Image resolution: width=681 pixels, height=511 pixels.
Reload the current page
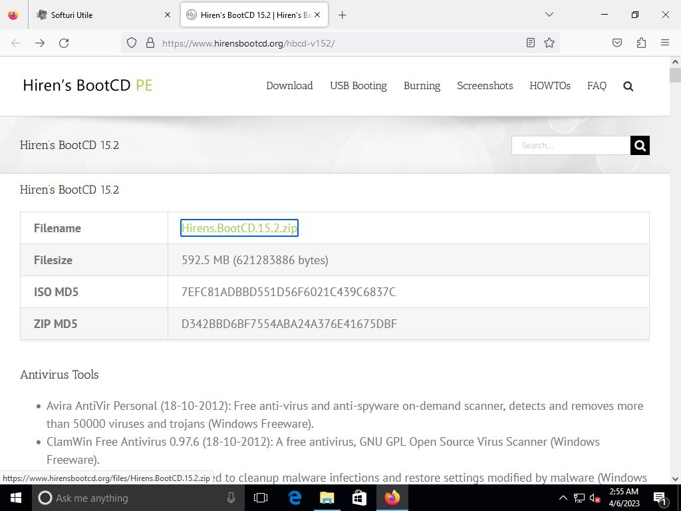tap(64, 43)
